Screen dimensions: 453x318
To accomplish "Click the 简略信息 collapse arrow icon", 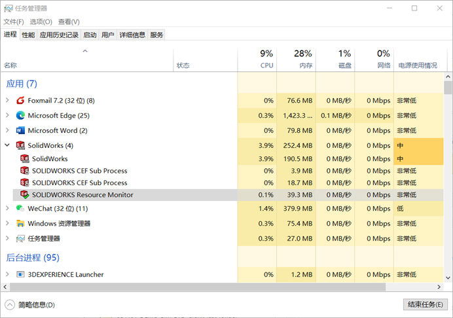I will [10, 305].
